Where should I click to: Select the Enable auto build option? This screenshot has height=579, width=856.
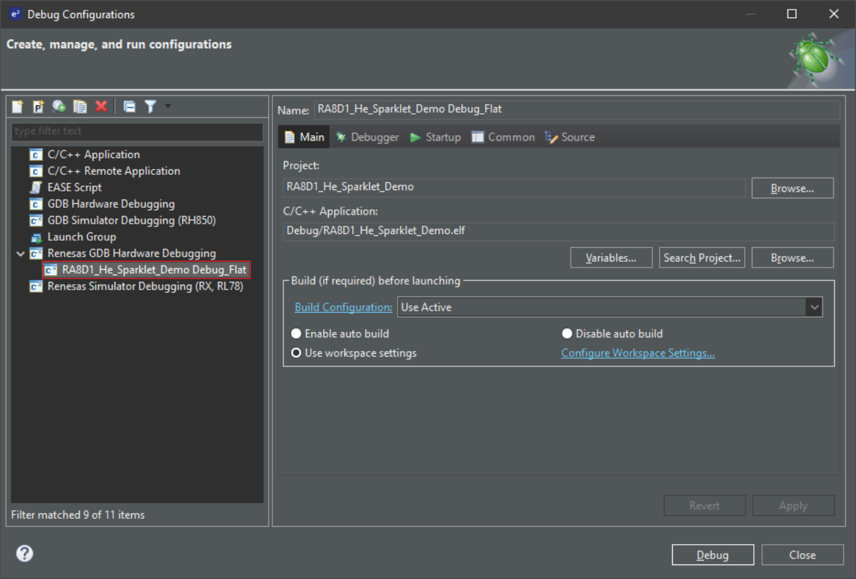pyautogui.click(x=296, y=334)
